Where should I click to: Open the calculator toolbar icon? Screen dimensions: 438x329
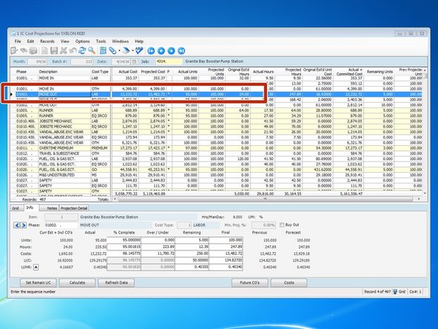(x=103, y=50)
